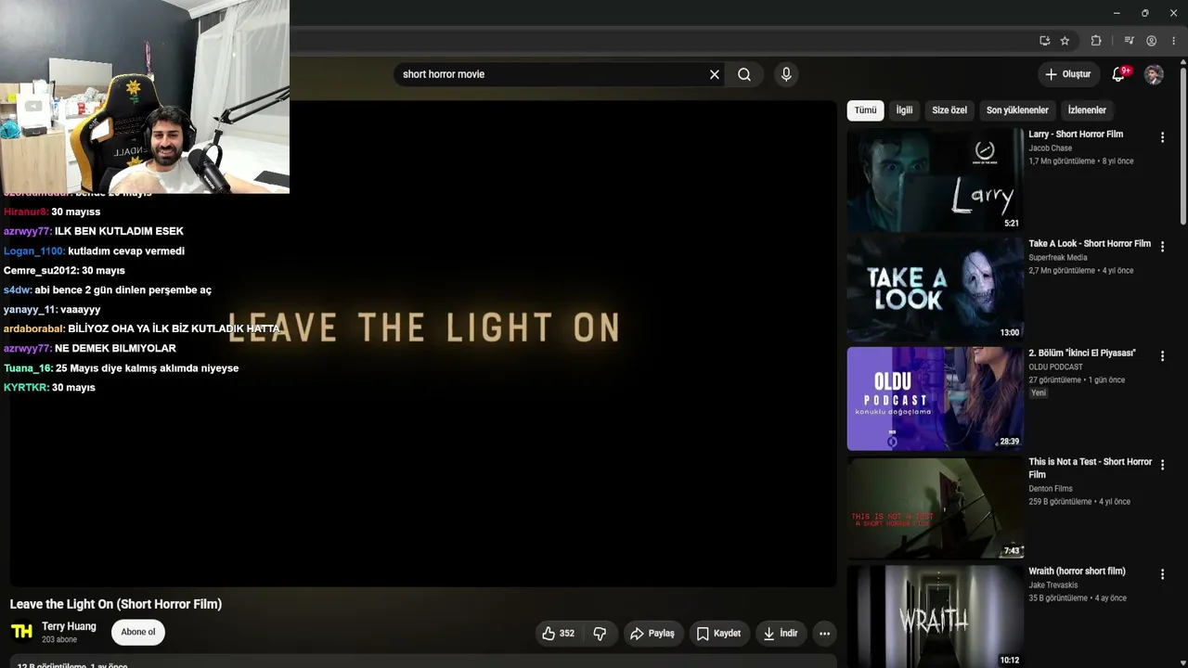
Task: Start voice search with the microphone
Action: tap(786, 74)
